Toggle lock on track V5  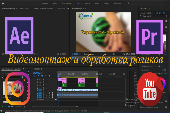coord(37,79)
